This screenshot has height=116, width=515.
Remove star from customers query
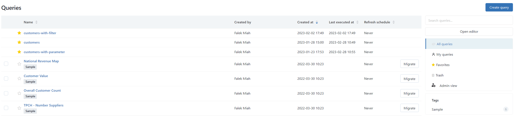(19, 42)
